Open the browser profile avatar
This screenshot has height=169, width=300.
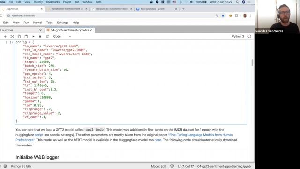(x=245, y=15)
